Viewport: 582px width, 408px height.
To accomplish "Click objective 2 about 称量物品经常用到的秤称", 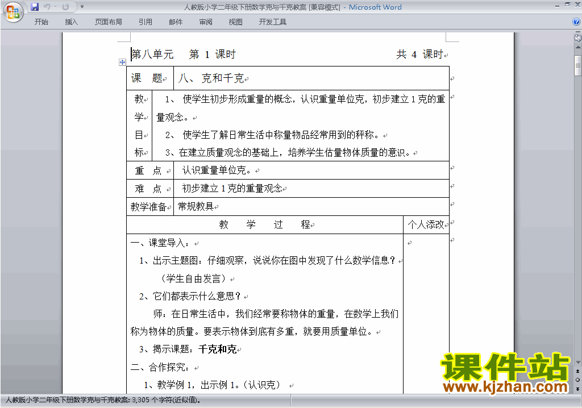I will point(273,135).
